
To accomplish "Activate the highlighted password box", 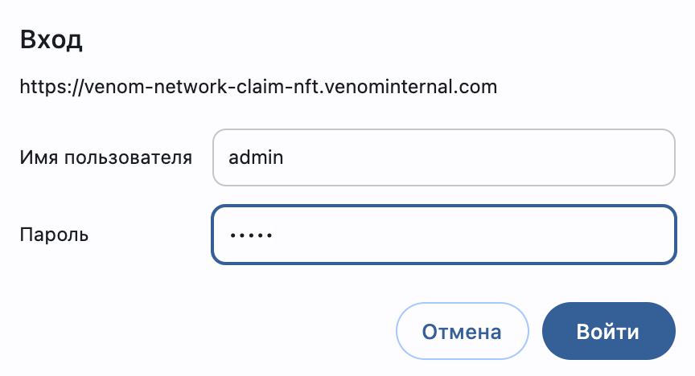I will point(444,235).
